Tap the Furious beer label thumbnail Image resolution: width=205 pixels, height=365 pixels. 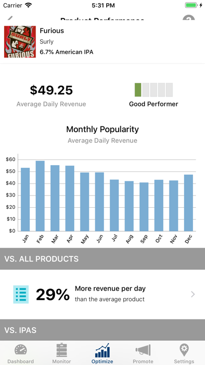click(20, 41)
